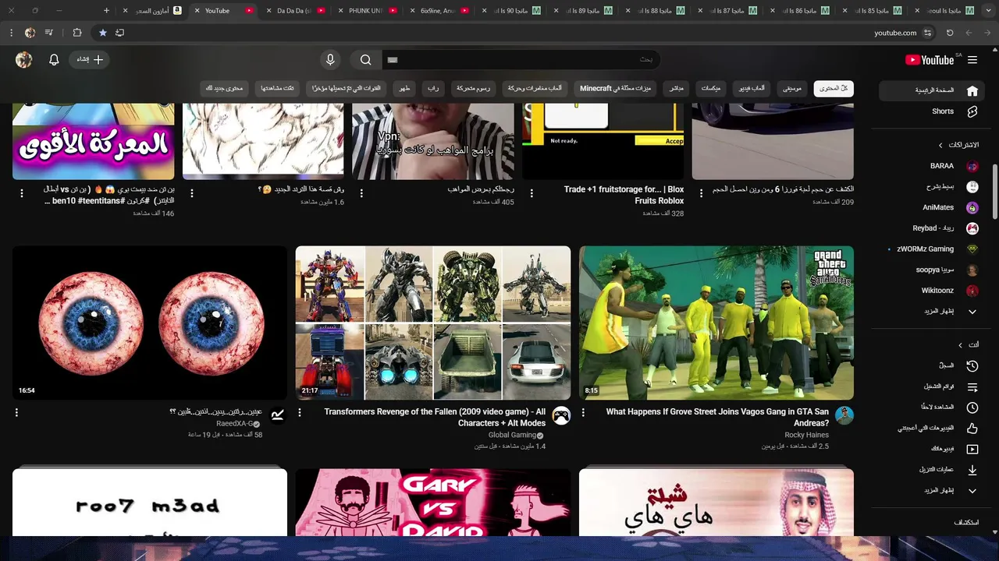Open Rocky Haines channel avatar

point(844,415)
